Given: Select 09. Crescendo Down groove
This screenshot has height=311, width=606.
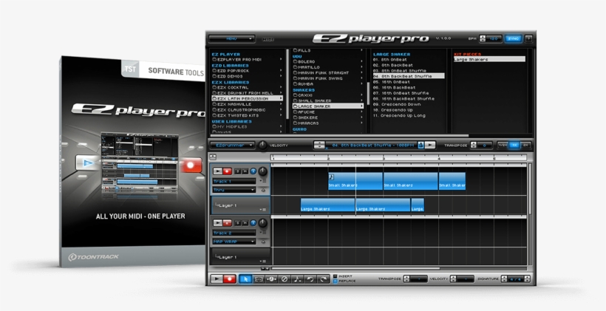Looking at the screenshot, I should click(398, 104).
